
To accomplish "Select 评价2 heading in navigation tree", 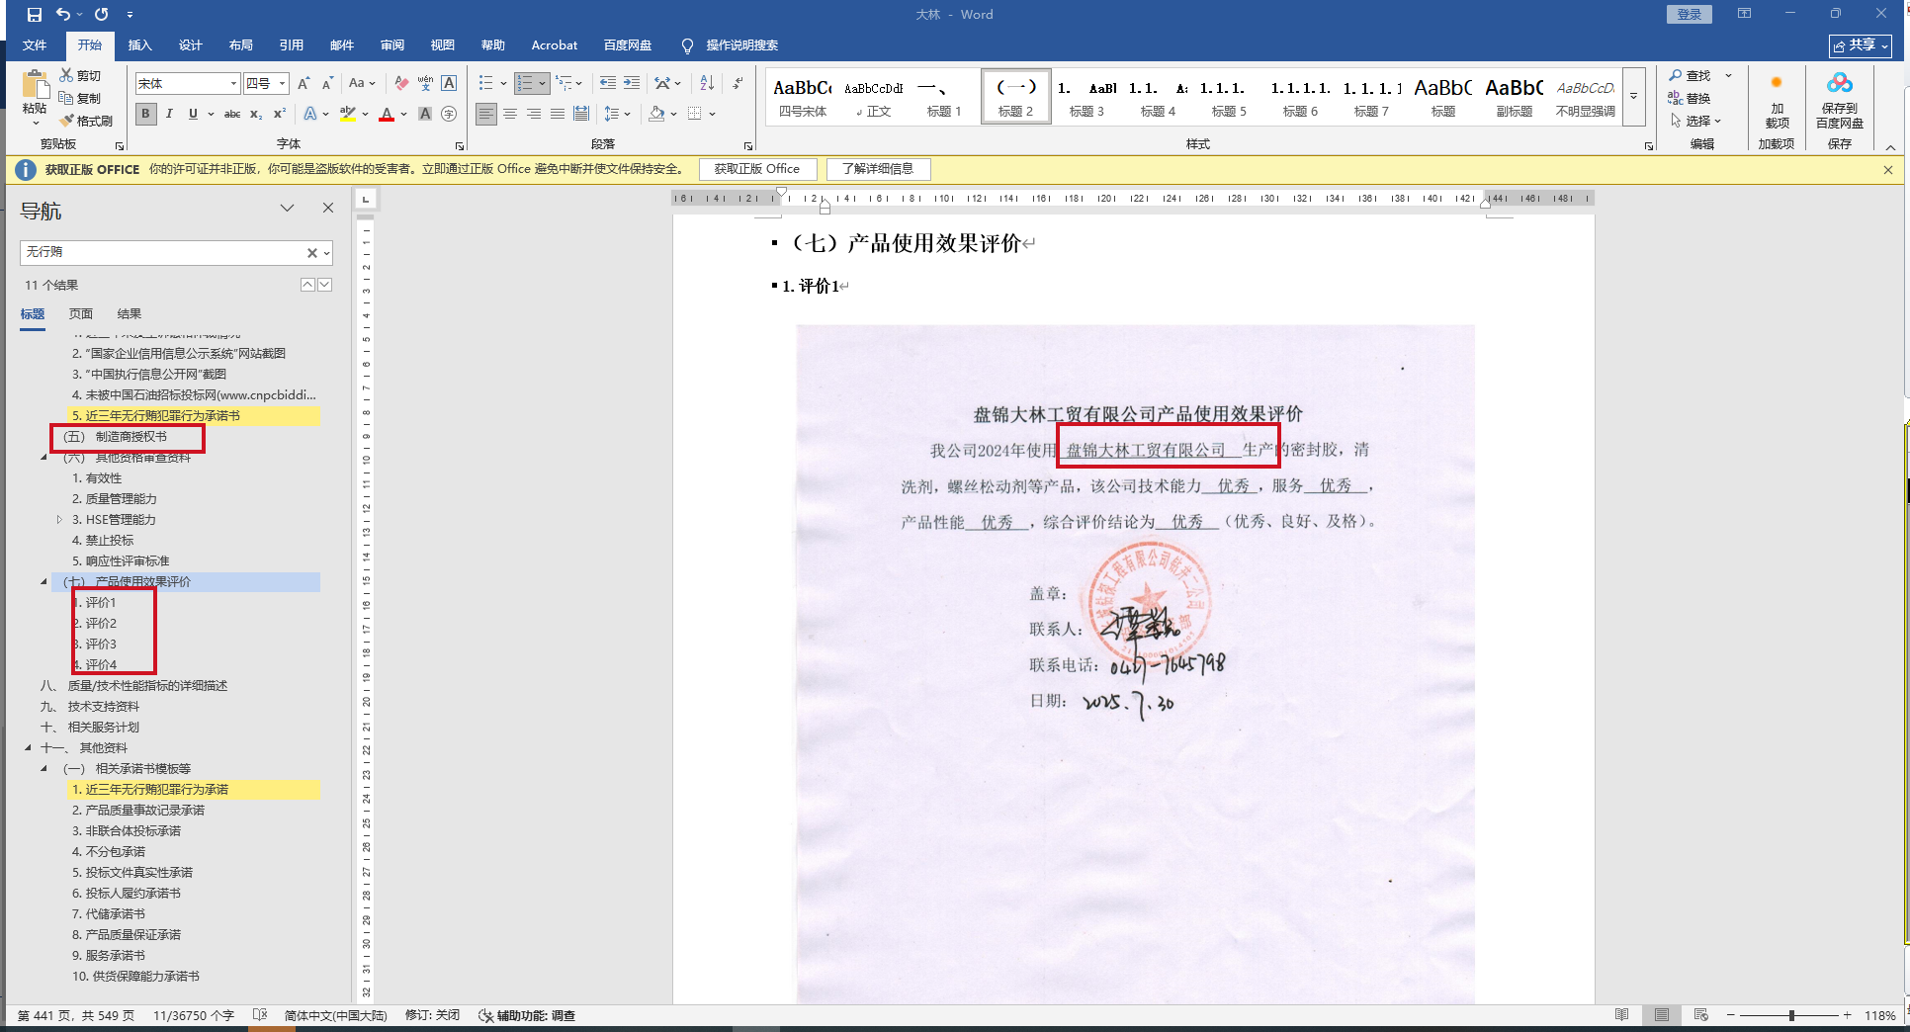I will coord(101,623).
